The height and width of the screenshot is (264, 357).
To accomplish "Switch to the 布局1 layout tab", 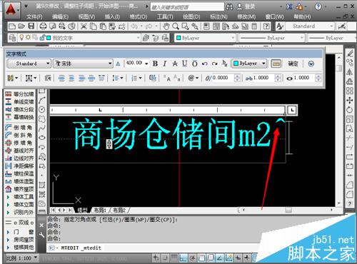I will [100, 210].
